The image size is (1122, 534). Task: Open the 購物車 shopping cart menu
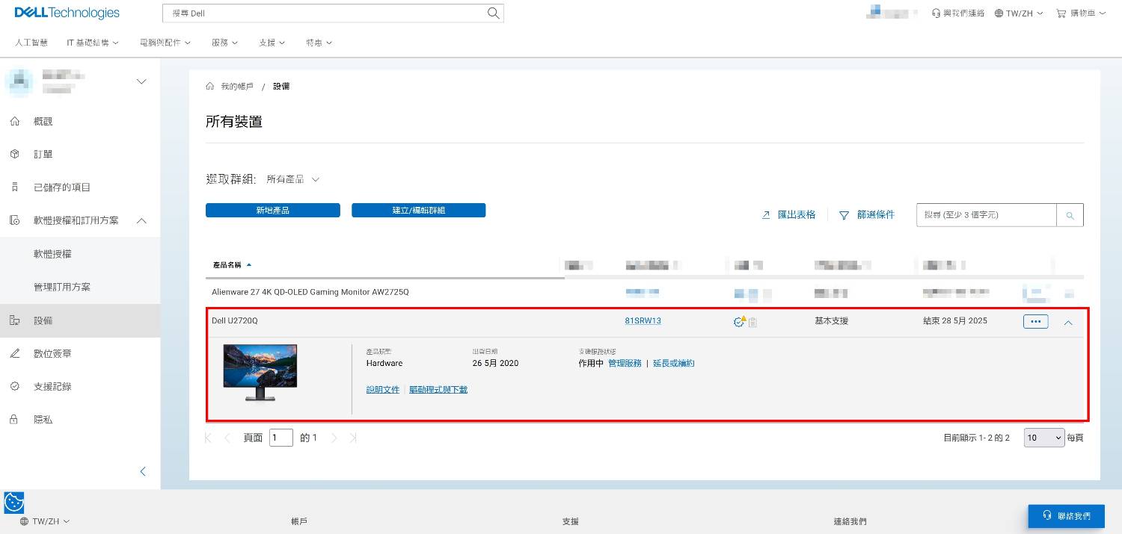[1081, 13]
